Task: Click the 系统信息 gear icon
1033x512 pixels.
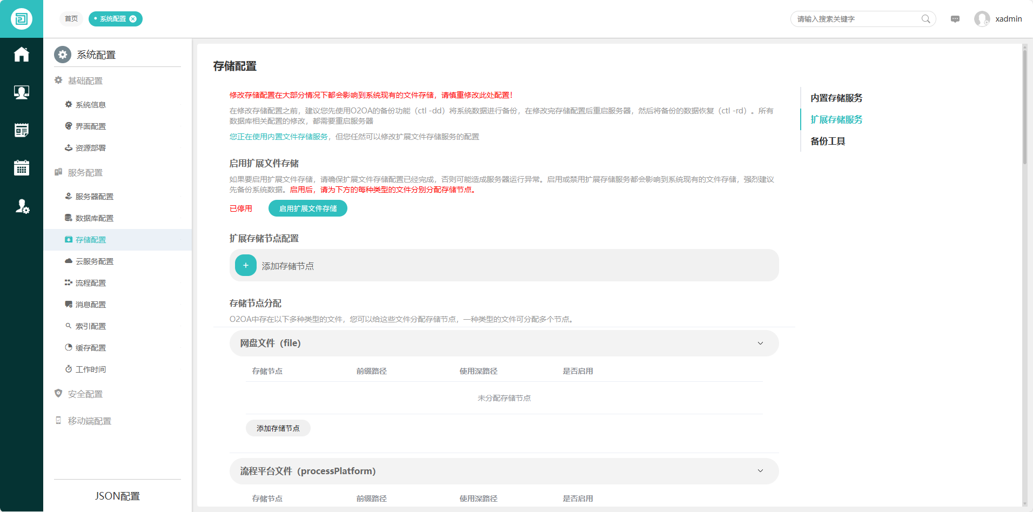Action: [x=69, y=104]
